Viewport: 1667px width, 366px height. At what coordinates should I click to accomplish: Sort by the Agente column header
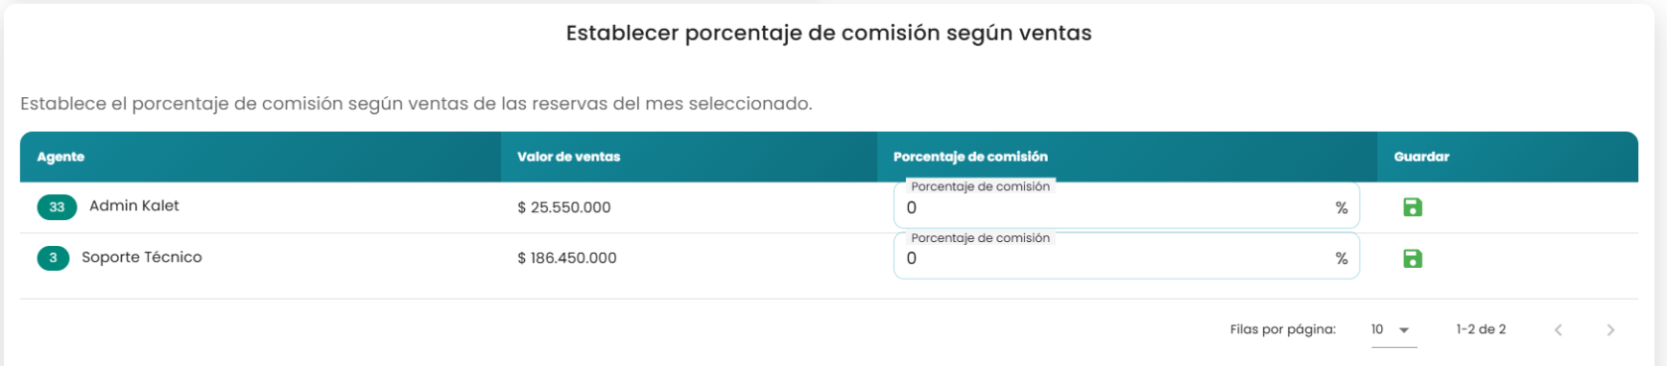coord(61,157)
